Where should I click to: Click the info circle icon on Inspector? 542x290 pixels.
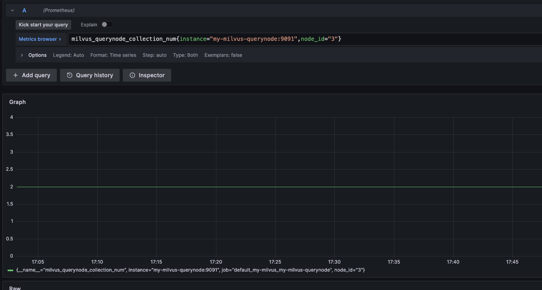point(132,75)
